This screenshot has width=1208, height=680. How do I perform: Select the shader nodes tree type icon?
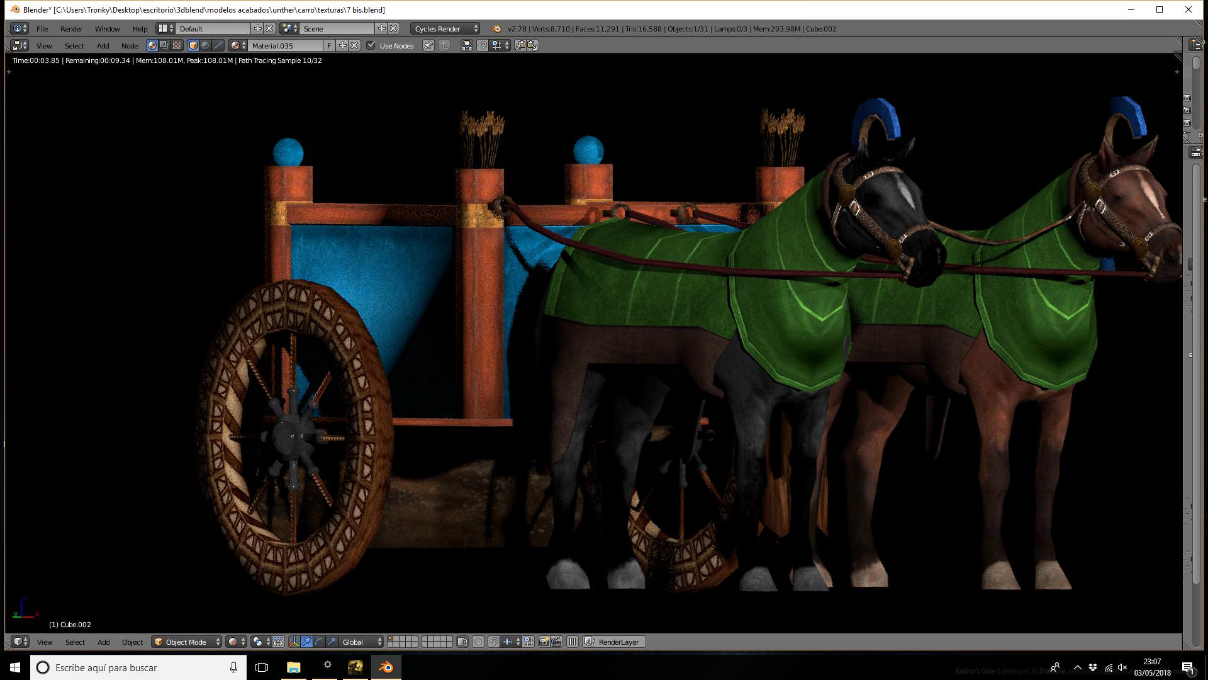152,45
